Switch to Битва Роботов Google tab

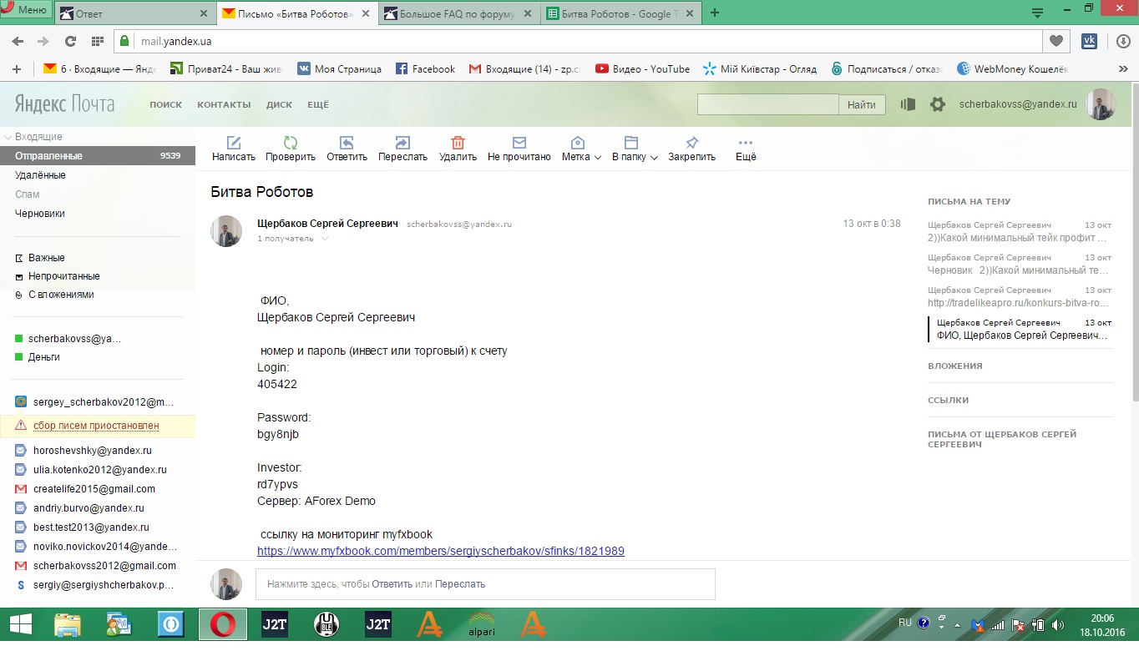click(621, 13)
